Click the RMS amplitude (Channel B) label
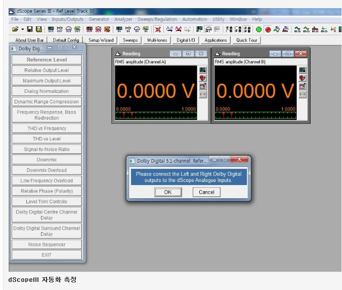Viewport: 342px width, 290px height. [x=240, y=62]
